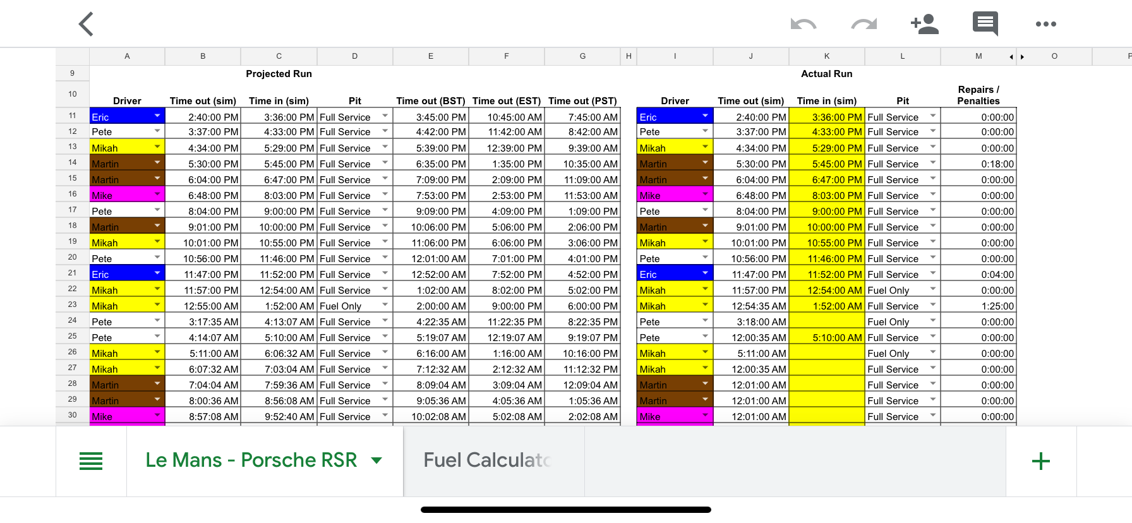This screenshot has width=1132, height=523.
Task: Select cell 11:47:00 PM in column B
Action: pyautogui.click(x=203, y=274)
